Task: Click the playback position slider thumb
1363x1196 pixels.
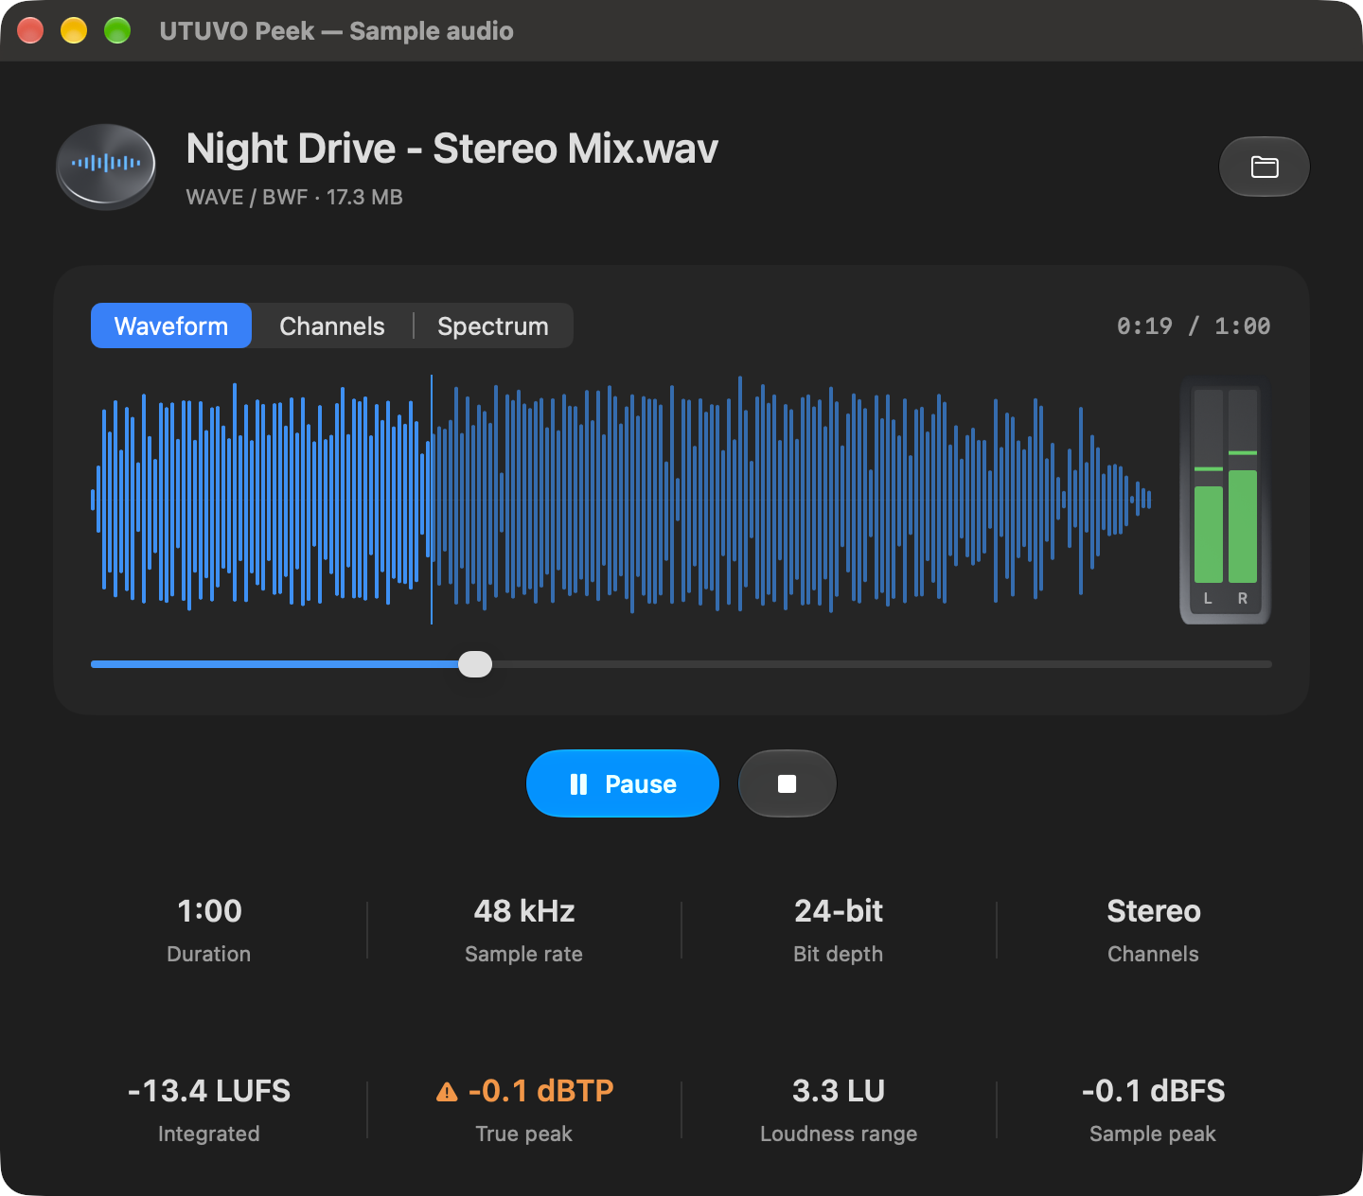Action: (475, 664)
